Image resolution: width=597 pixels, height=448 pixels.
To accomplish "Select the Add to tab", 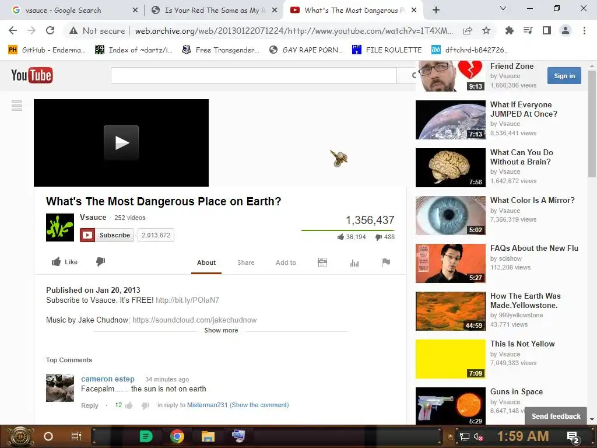I will (x=286, y=262).
